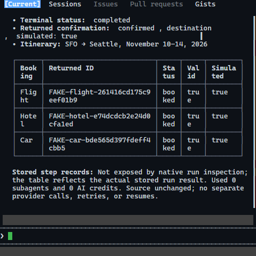Click the Hotel booking cell
This screenshot has height=256, width=256.
pos(28,120)
